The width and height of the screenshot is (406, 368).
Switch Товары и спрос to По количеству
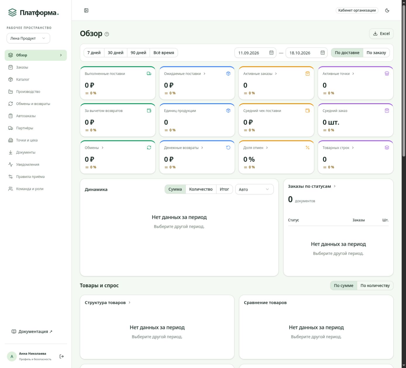tap(375, 286)
